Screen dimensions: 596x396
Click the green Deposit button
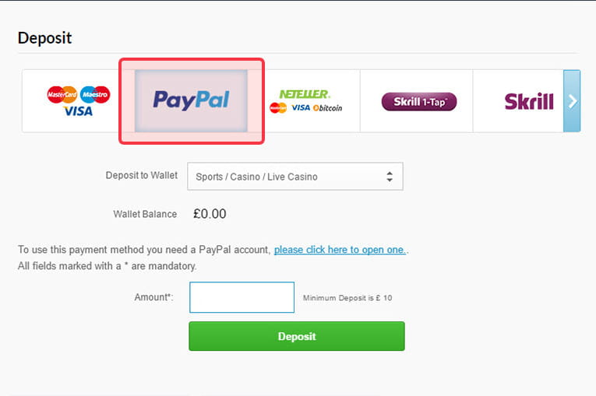click(297, 336)
